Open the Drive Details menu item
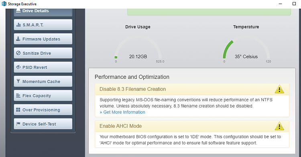This screenshot has width=301, height=157. tap(43, 12)
